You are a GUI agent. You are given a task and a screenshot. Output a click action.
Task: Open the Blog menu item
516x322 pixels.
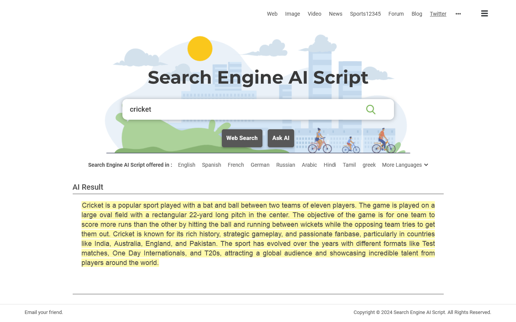click(417, 14)
